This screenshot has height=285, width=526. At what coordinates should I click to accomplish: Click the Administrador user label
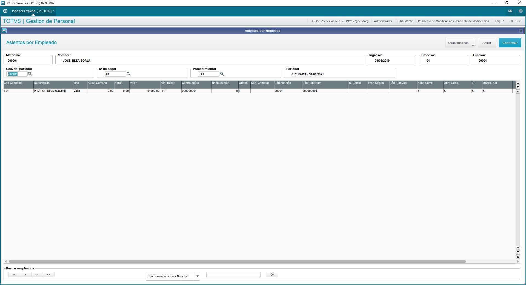pyautogui.click(x=383, y=21)
